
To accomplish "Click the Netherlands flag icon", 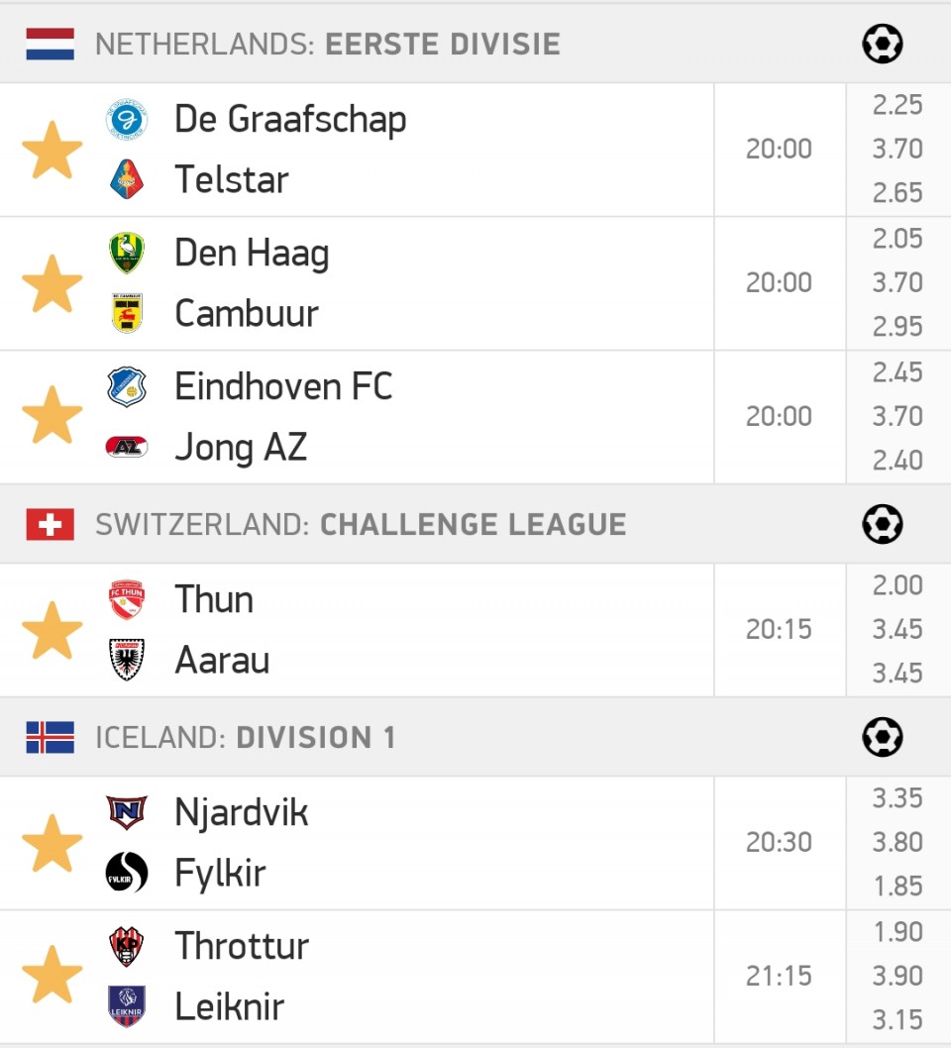I will (x=51, y=45).
